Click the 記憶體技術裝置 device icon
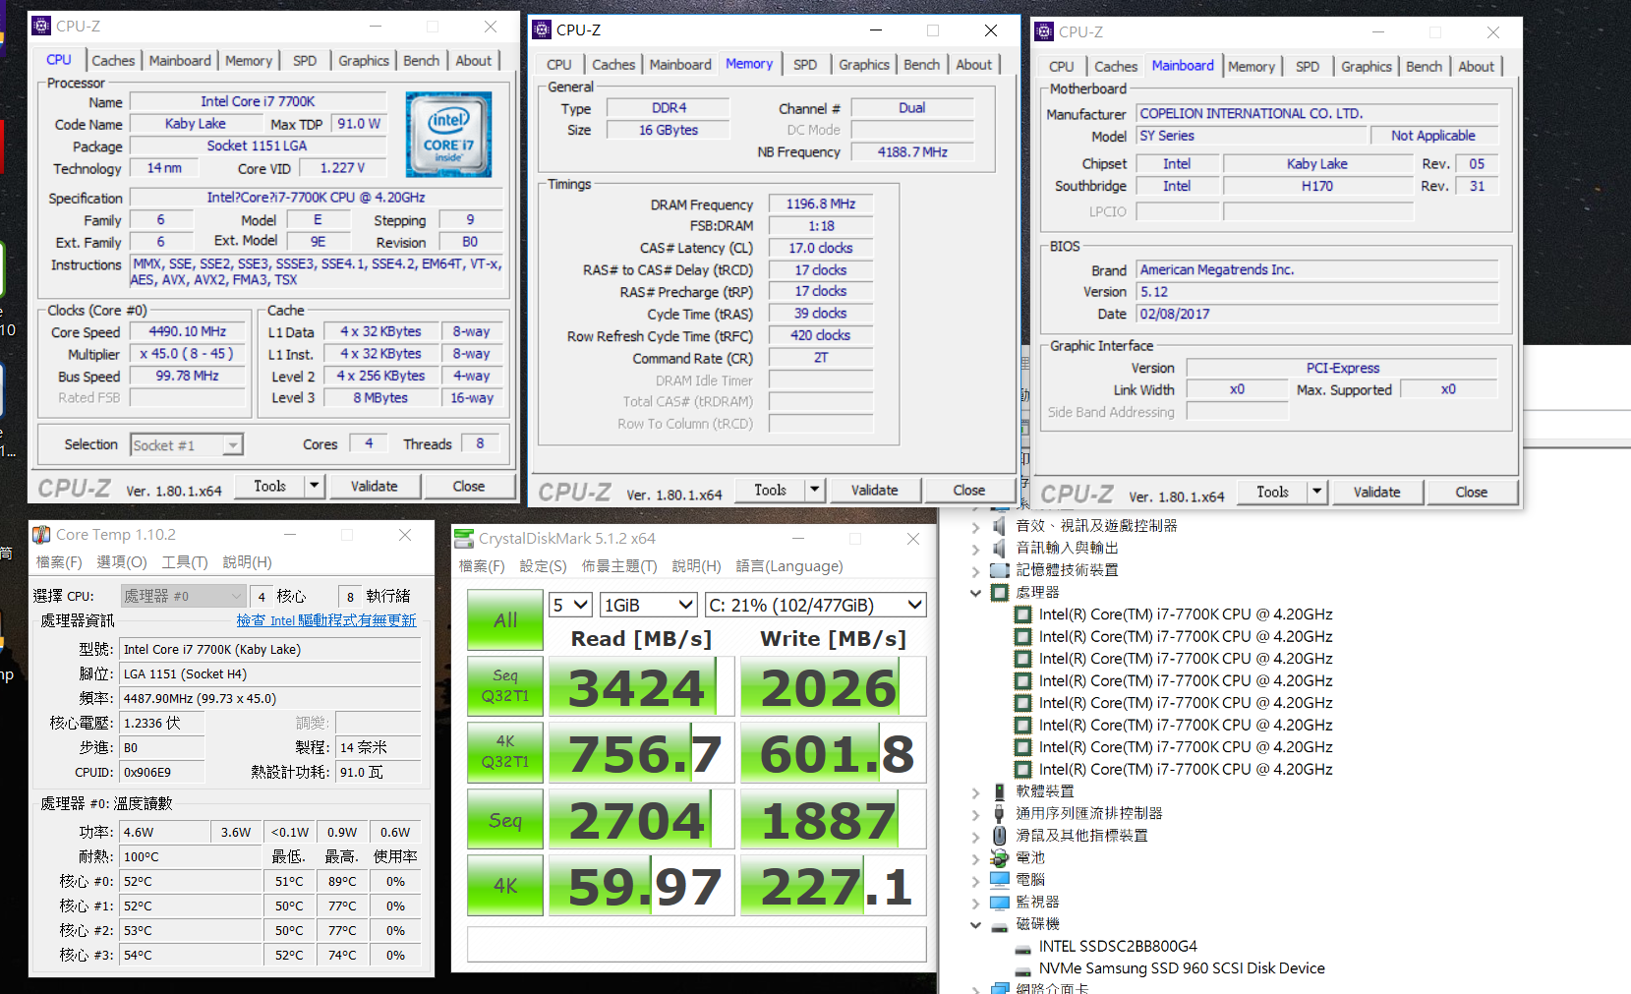 pos(1000,570)
